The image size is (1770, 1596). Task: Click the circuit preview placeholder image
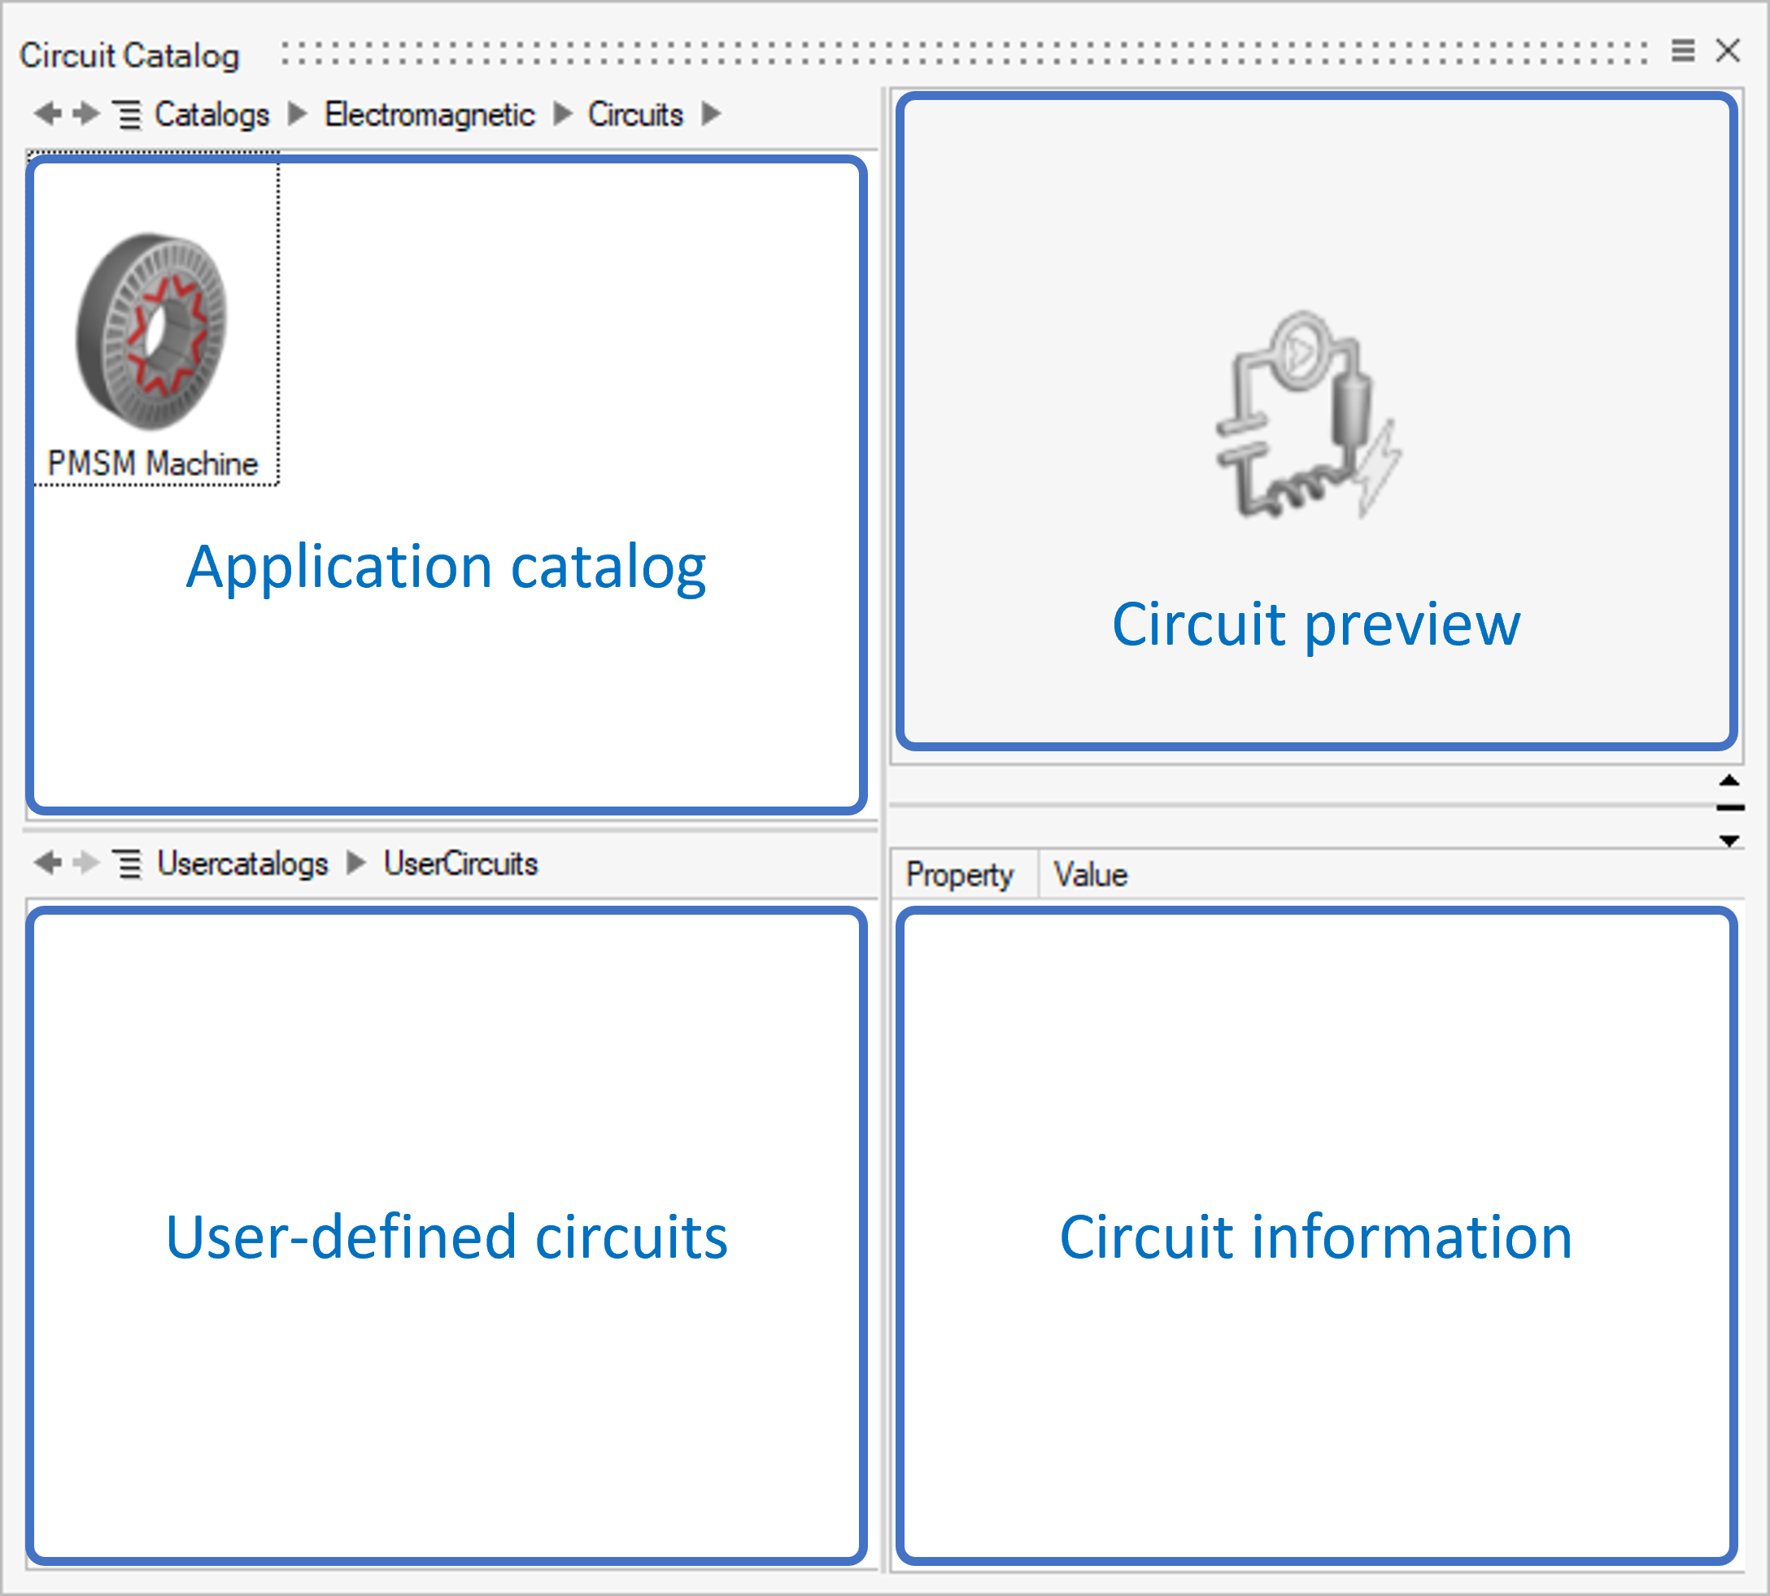click(1308, 415)
